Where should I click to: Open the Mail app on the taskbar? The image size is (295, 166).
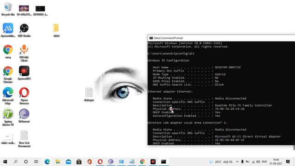click(68, 162)
